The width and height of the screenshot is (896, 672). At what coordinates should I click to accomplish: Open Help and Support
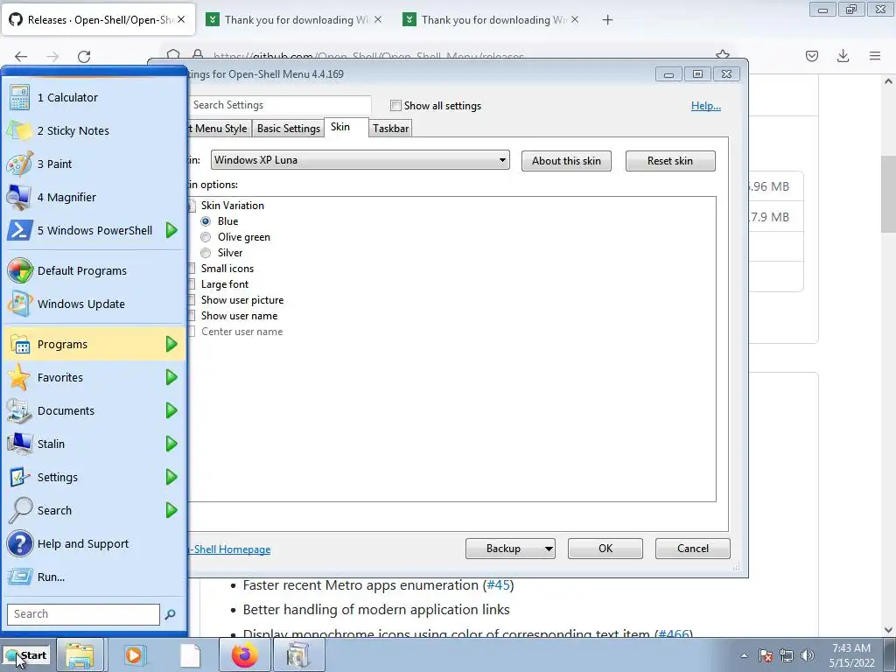(x=94, y=544)
